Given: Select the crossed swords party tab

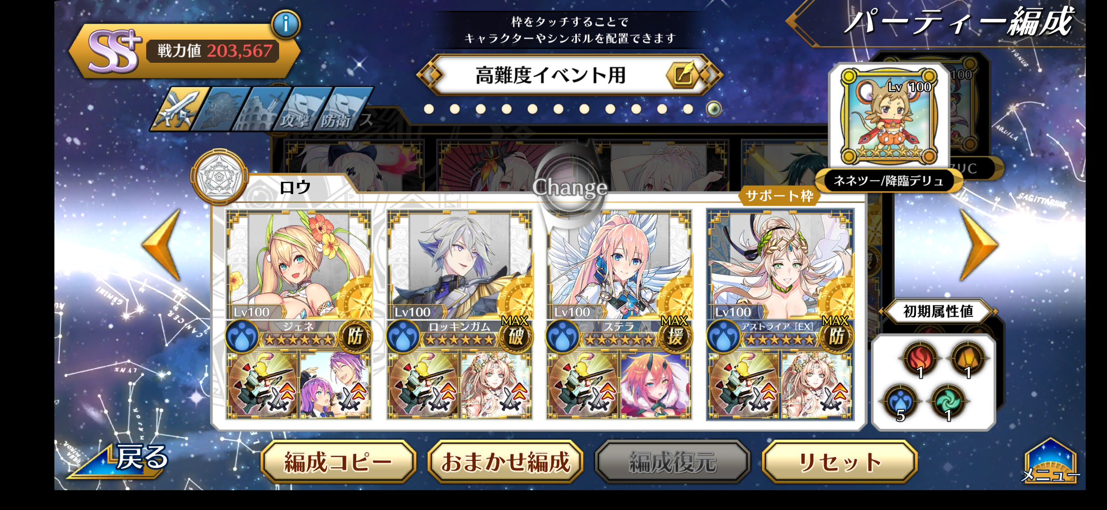Looking at the screenshot, I should click(180, 109).
